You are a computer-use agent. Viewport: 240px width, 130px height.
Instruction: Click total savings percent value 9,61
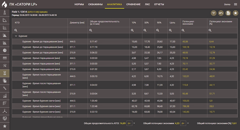(234, 123)
